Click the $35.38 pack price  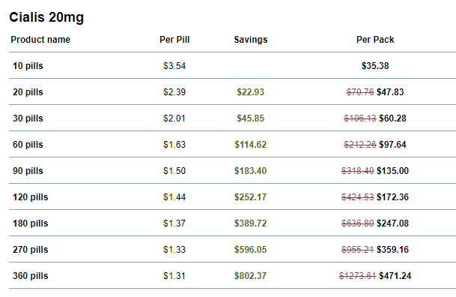click(375, 66)
